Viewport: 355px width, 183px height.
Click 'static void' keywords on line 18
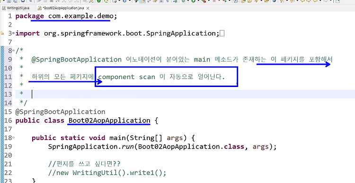tap(83, 138)
